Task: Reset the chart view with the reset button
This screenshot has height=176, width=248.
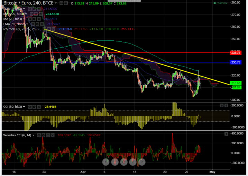Action: (124, 162)
